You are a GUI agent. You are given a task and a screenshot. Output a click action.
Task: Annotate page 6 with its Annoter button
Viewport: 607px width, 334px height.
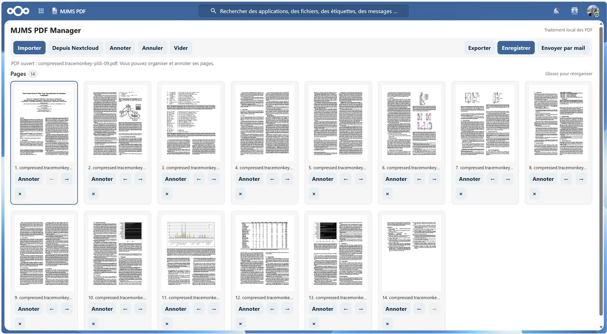pyautogui.click(x=396, y=179)
